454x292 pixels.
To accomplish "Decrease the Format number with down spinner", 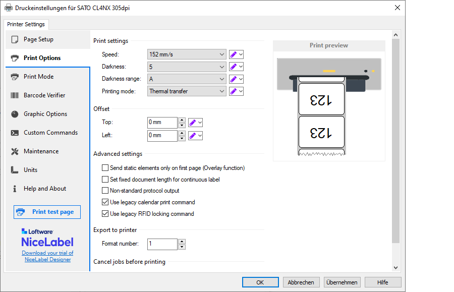I will [x=182, y=247].
